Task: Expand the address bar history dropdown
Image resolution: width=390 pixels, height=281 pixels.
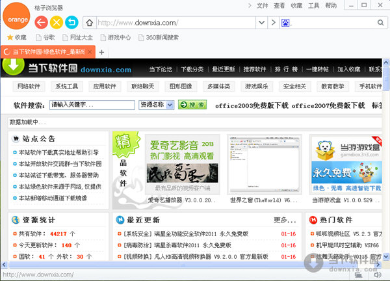Action: click(261, 23)
